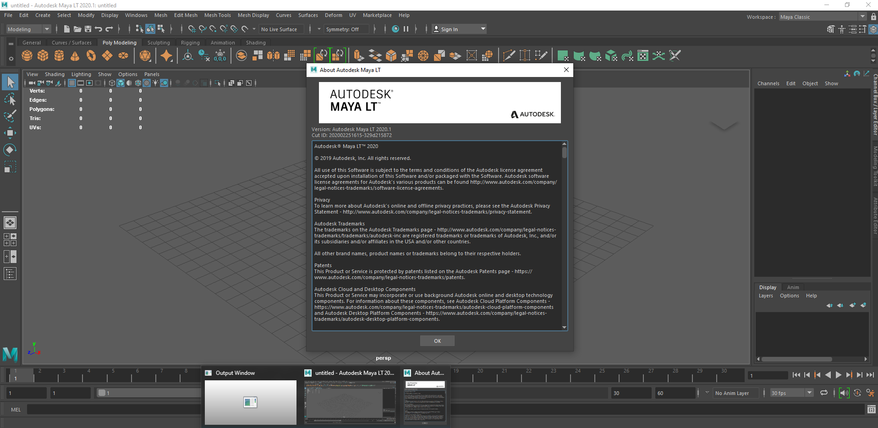Click the Play forwards button

click(x=838, y=375)
